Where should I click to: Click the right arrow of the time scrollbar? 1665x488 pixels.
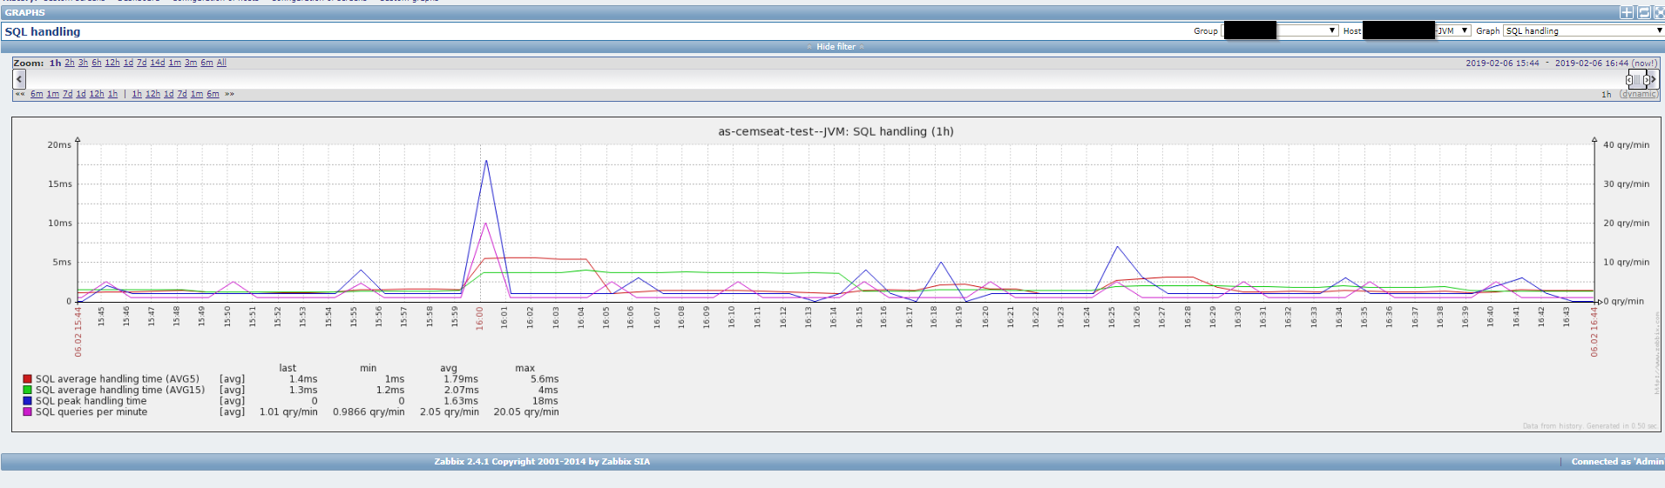tap(1652, 79)
